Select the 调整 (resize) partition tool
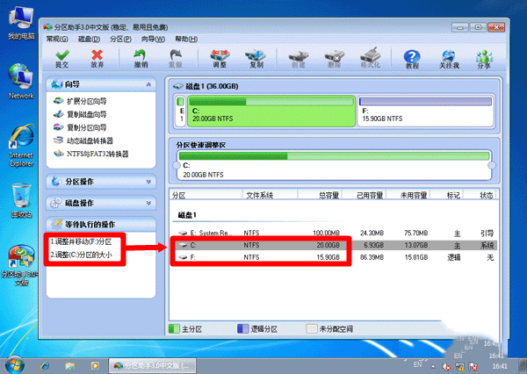 pyautogui.click(x=220, y=59)
